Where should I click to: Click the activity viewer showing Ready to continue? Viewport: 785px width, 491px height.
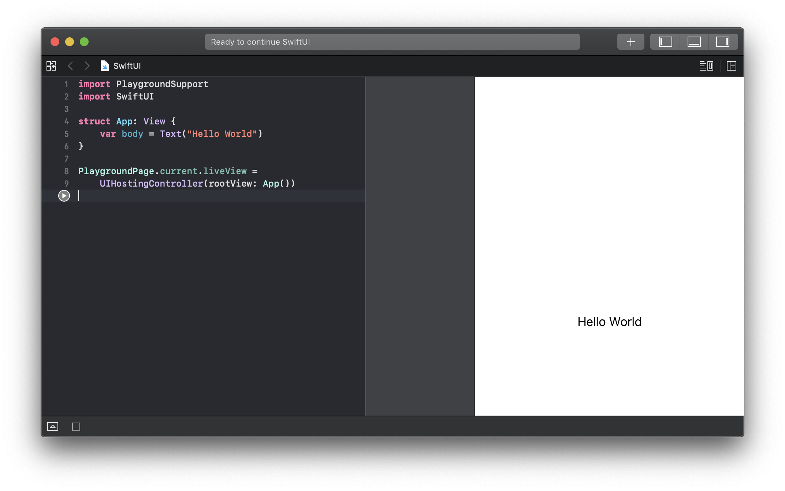pyautogui.click(x=392, y=41)
